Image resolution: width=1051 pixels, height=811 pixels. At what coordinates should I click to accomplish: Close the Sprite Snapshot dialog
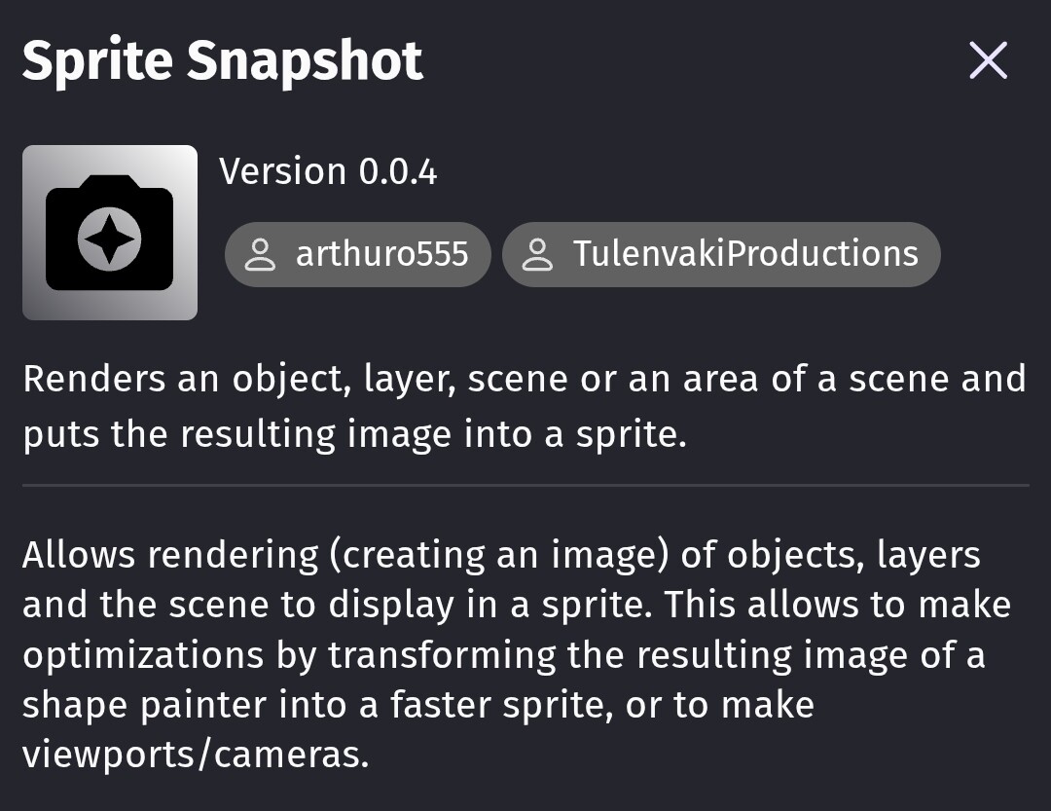[988, 60]
